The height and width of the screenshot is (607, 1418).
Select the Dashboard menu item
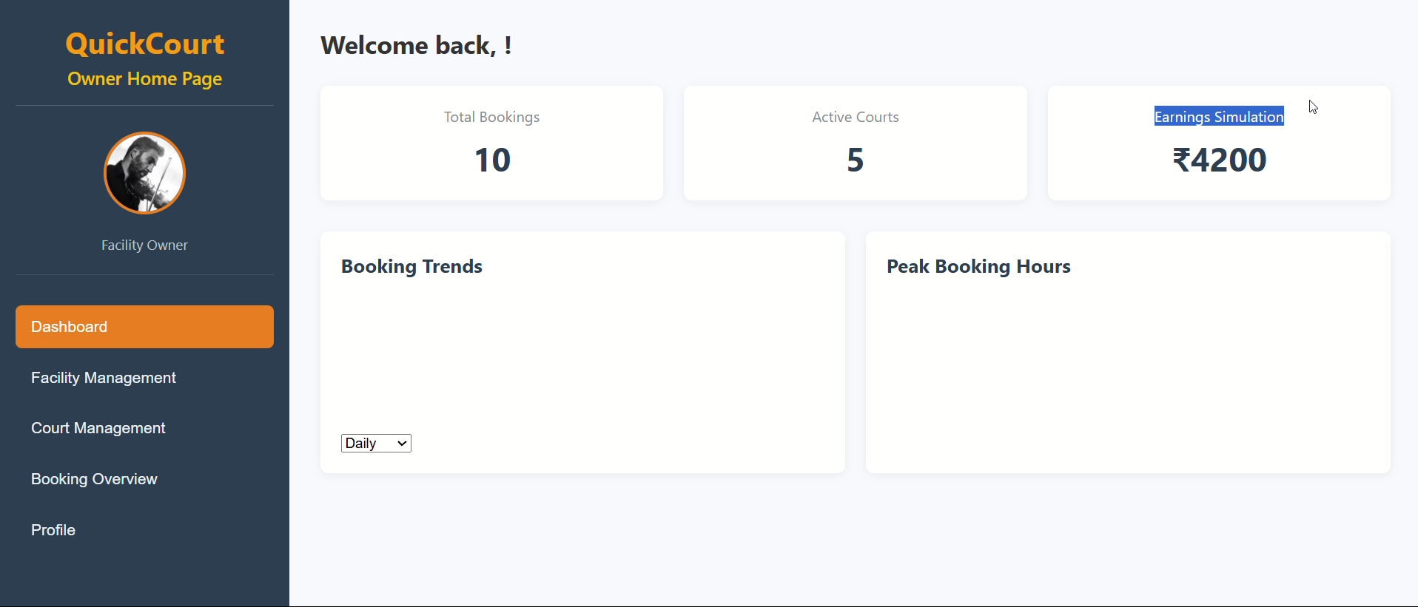coord(144,327)
